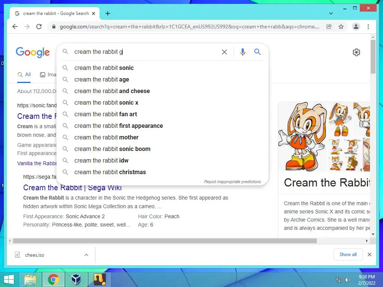Click the horizontal scrollbar left arrow
Image resolution: width=383 pixels, height=287 pixels.
click(9, 241)
